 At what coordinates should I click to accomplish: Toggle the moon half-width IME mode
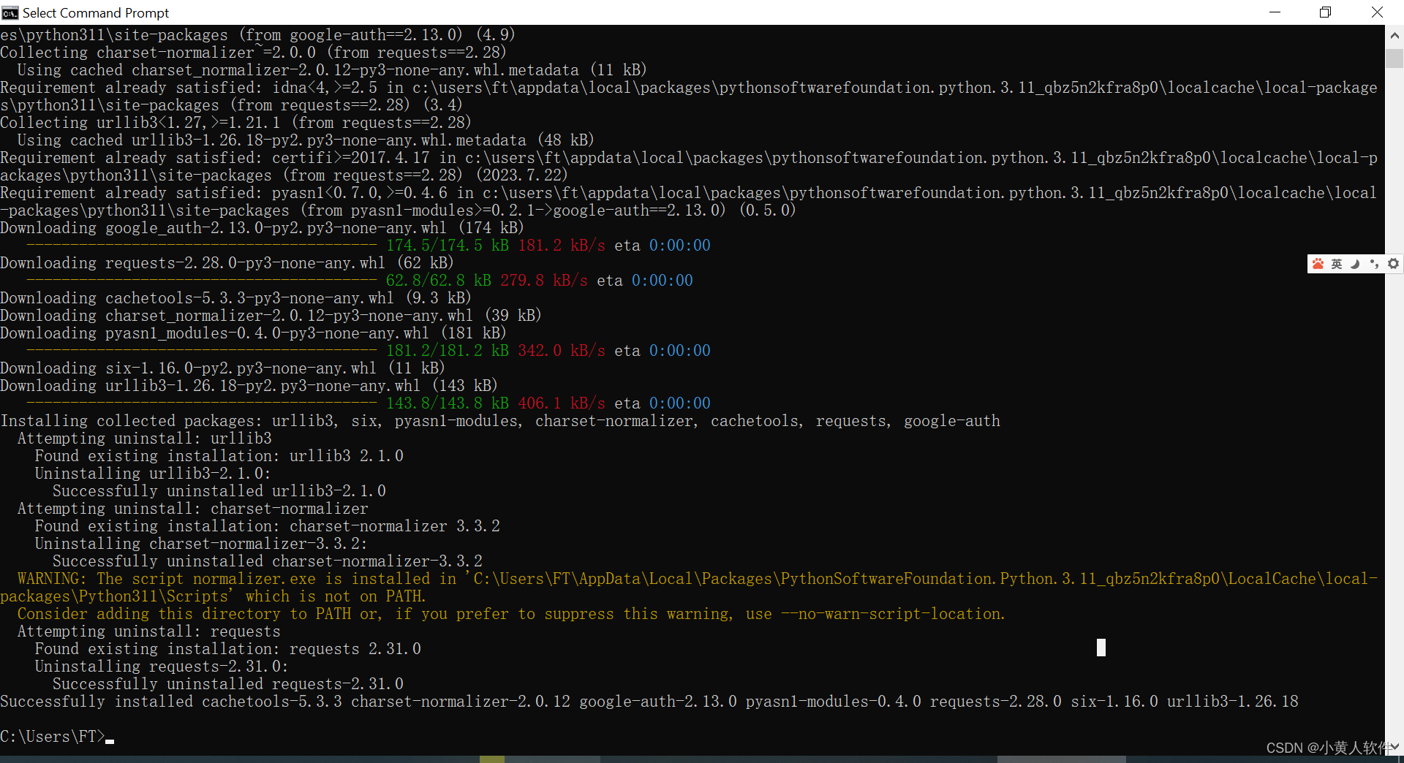tap(1355, 264)
